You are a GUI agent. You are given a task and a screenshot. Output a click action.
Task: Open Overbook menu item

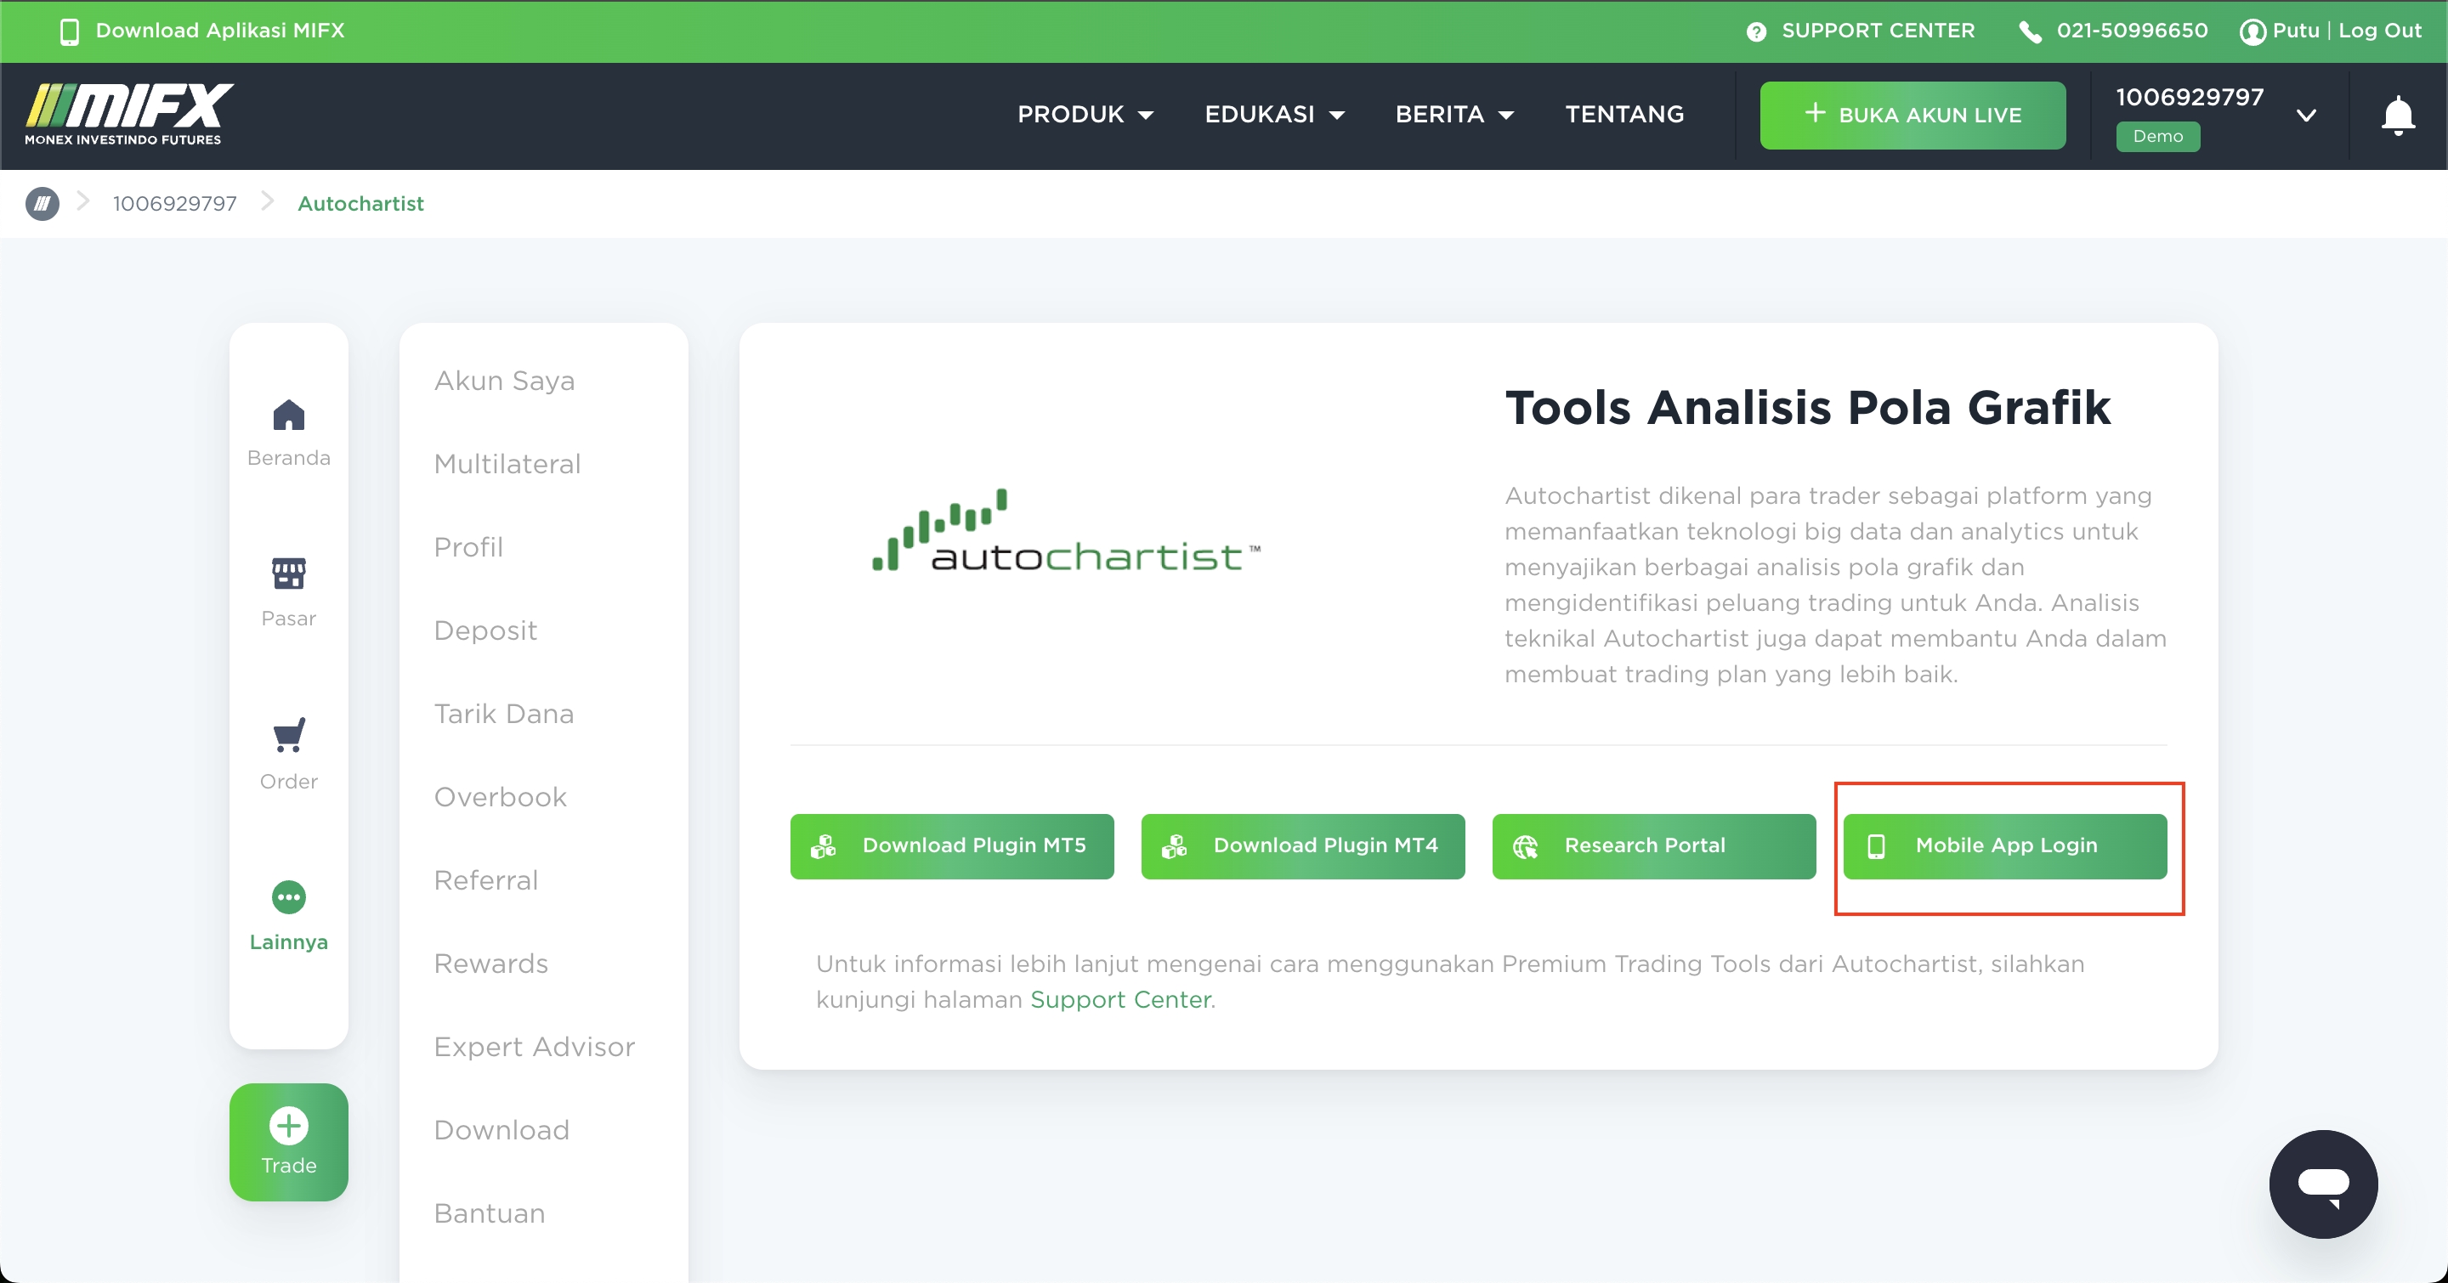(501, 797)
